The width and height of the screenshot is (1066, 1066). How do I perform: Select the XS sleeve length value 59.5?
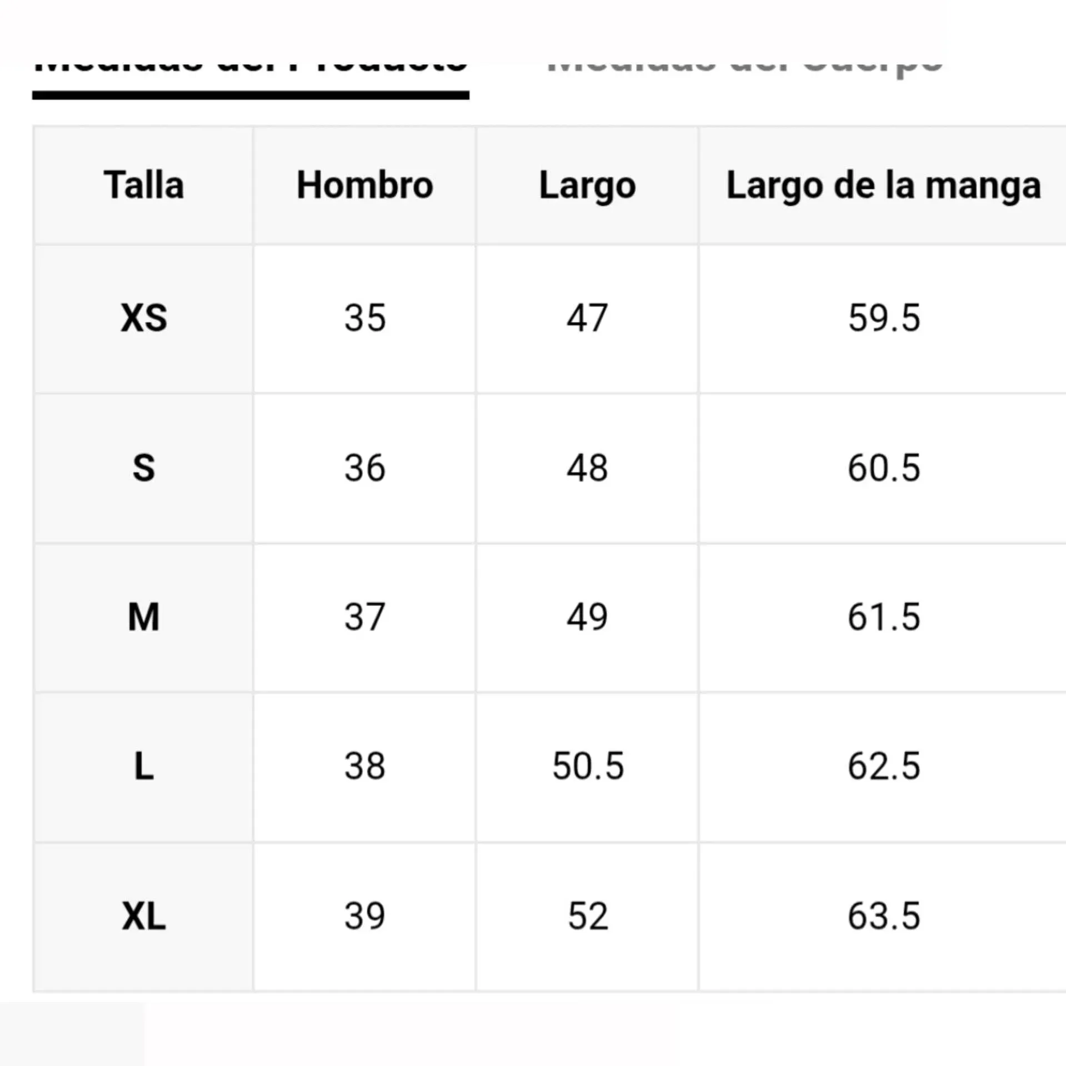pyautogui.click(x=883, y=318)
